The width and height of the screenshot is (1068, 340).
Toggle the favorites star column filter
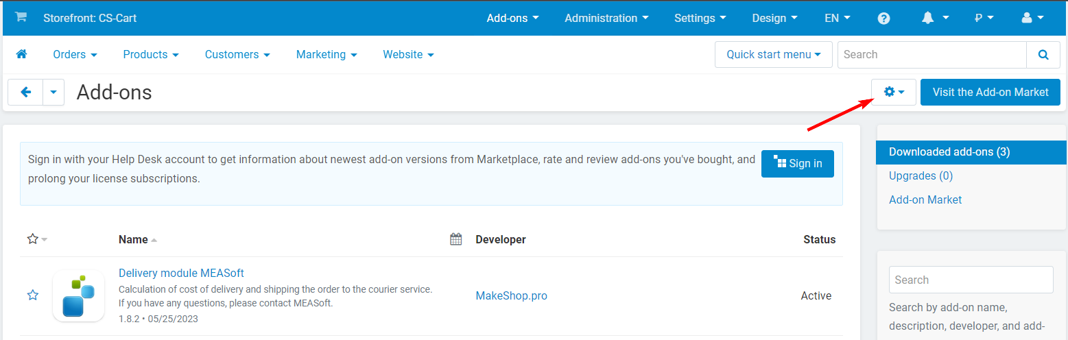36,239
